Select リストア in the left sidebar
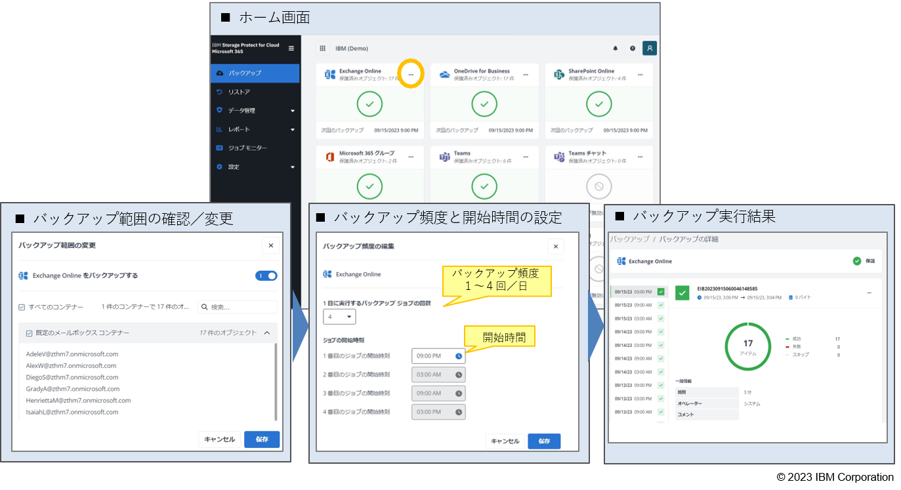The height and width of the screenshot is (490, 901). [x=240, y=91]
